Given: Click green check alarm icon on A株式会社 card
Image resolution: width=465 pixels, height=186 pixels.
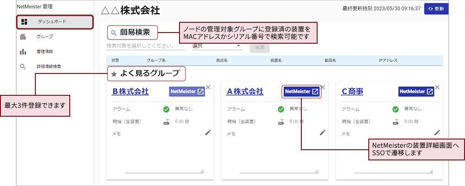Looking at the screenshot, I should pos(281,109).
